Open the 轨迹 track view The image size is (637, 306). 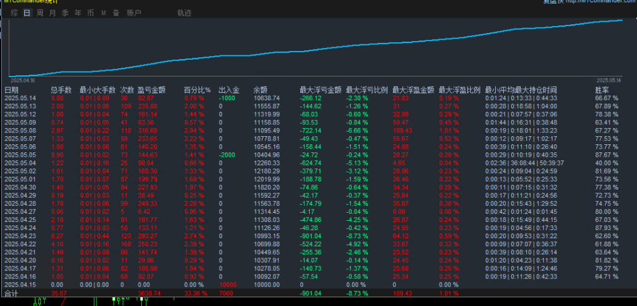pos(184,12)
